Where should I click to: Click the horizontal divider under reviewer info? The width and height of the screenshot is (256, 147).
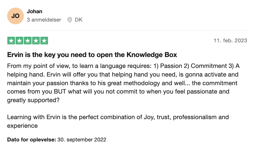pyautogui.click(x=127, y=30)
